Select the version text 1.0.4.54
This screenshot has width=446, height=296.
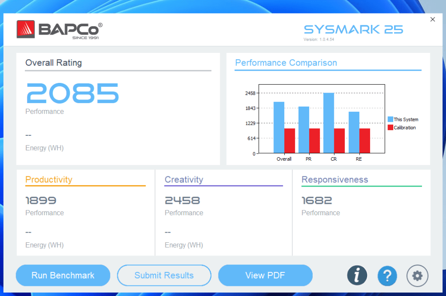(327, 39)
